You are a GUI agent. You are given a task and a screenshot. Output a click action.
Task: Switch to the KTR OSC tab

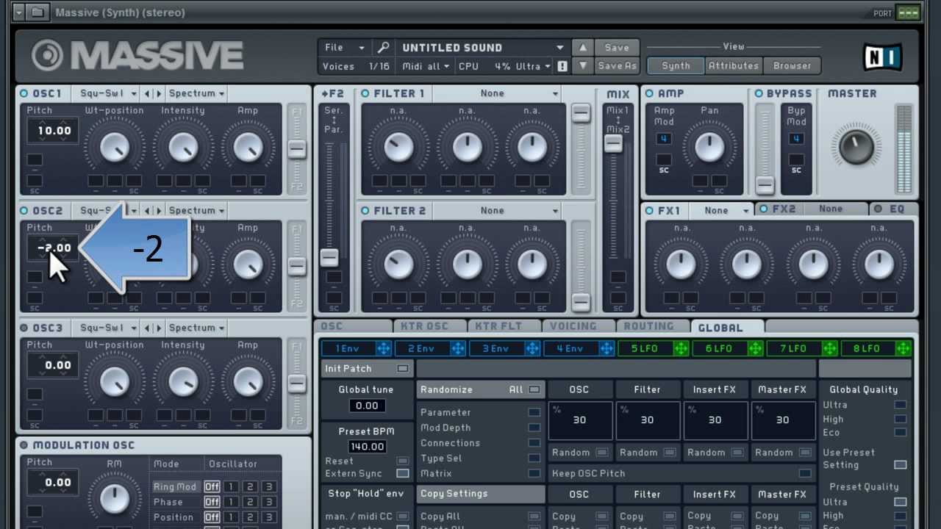tap(430, 327)
